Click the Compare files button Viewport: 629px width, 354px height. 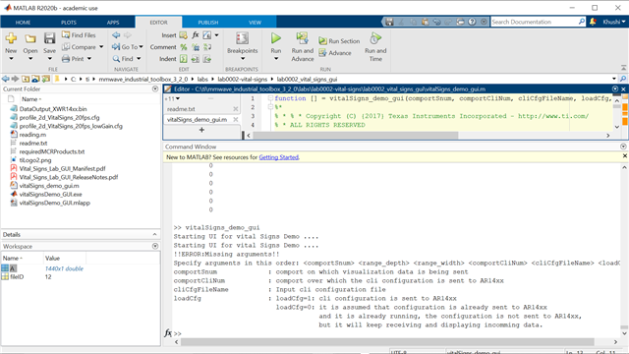point(79,47)
